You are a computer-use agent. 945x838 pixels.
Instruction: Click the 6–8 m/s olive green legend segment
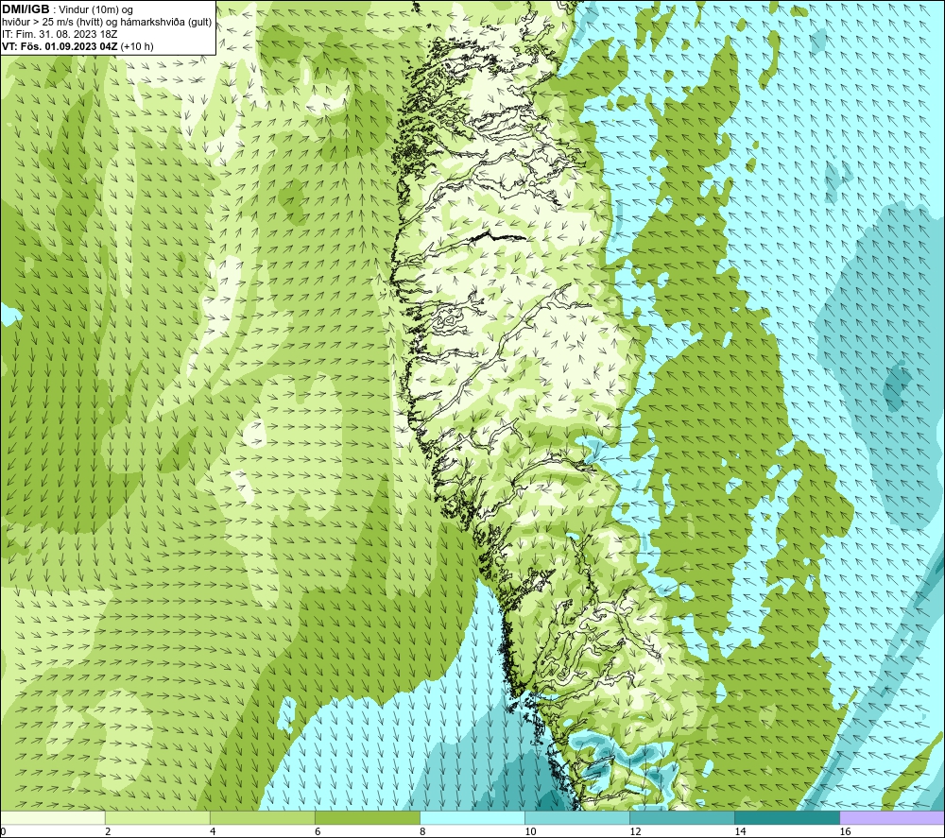coord(367,817)
